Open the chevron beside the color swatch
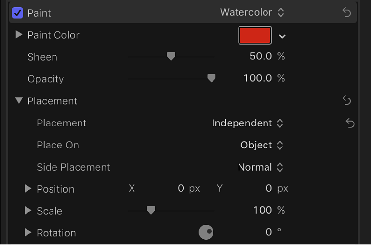The width and height of the screenshot is (372, 245). click(x=282, y=36)
